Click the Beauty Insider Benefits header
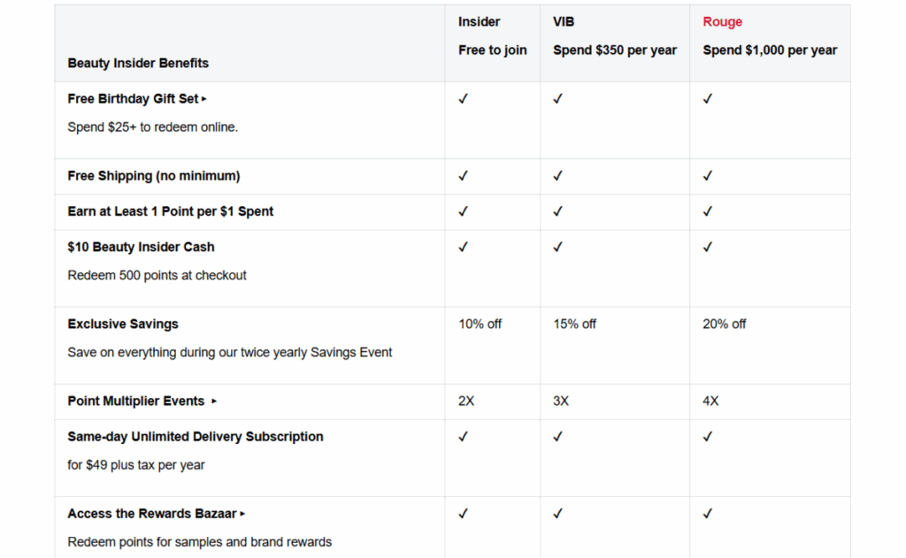The height and width of the screenshot is (558, 906). point(138,64)
